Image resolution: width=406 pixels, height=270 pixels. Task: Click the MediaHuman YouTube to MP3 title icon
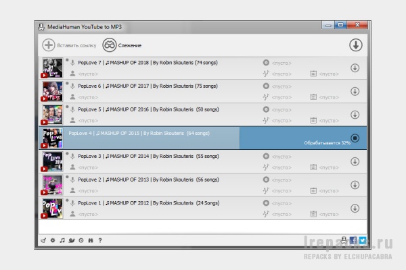(x=41, y=27)
